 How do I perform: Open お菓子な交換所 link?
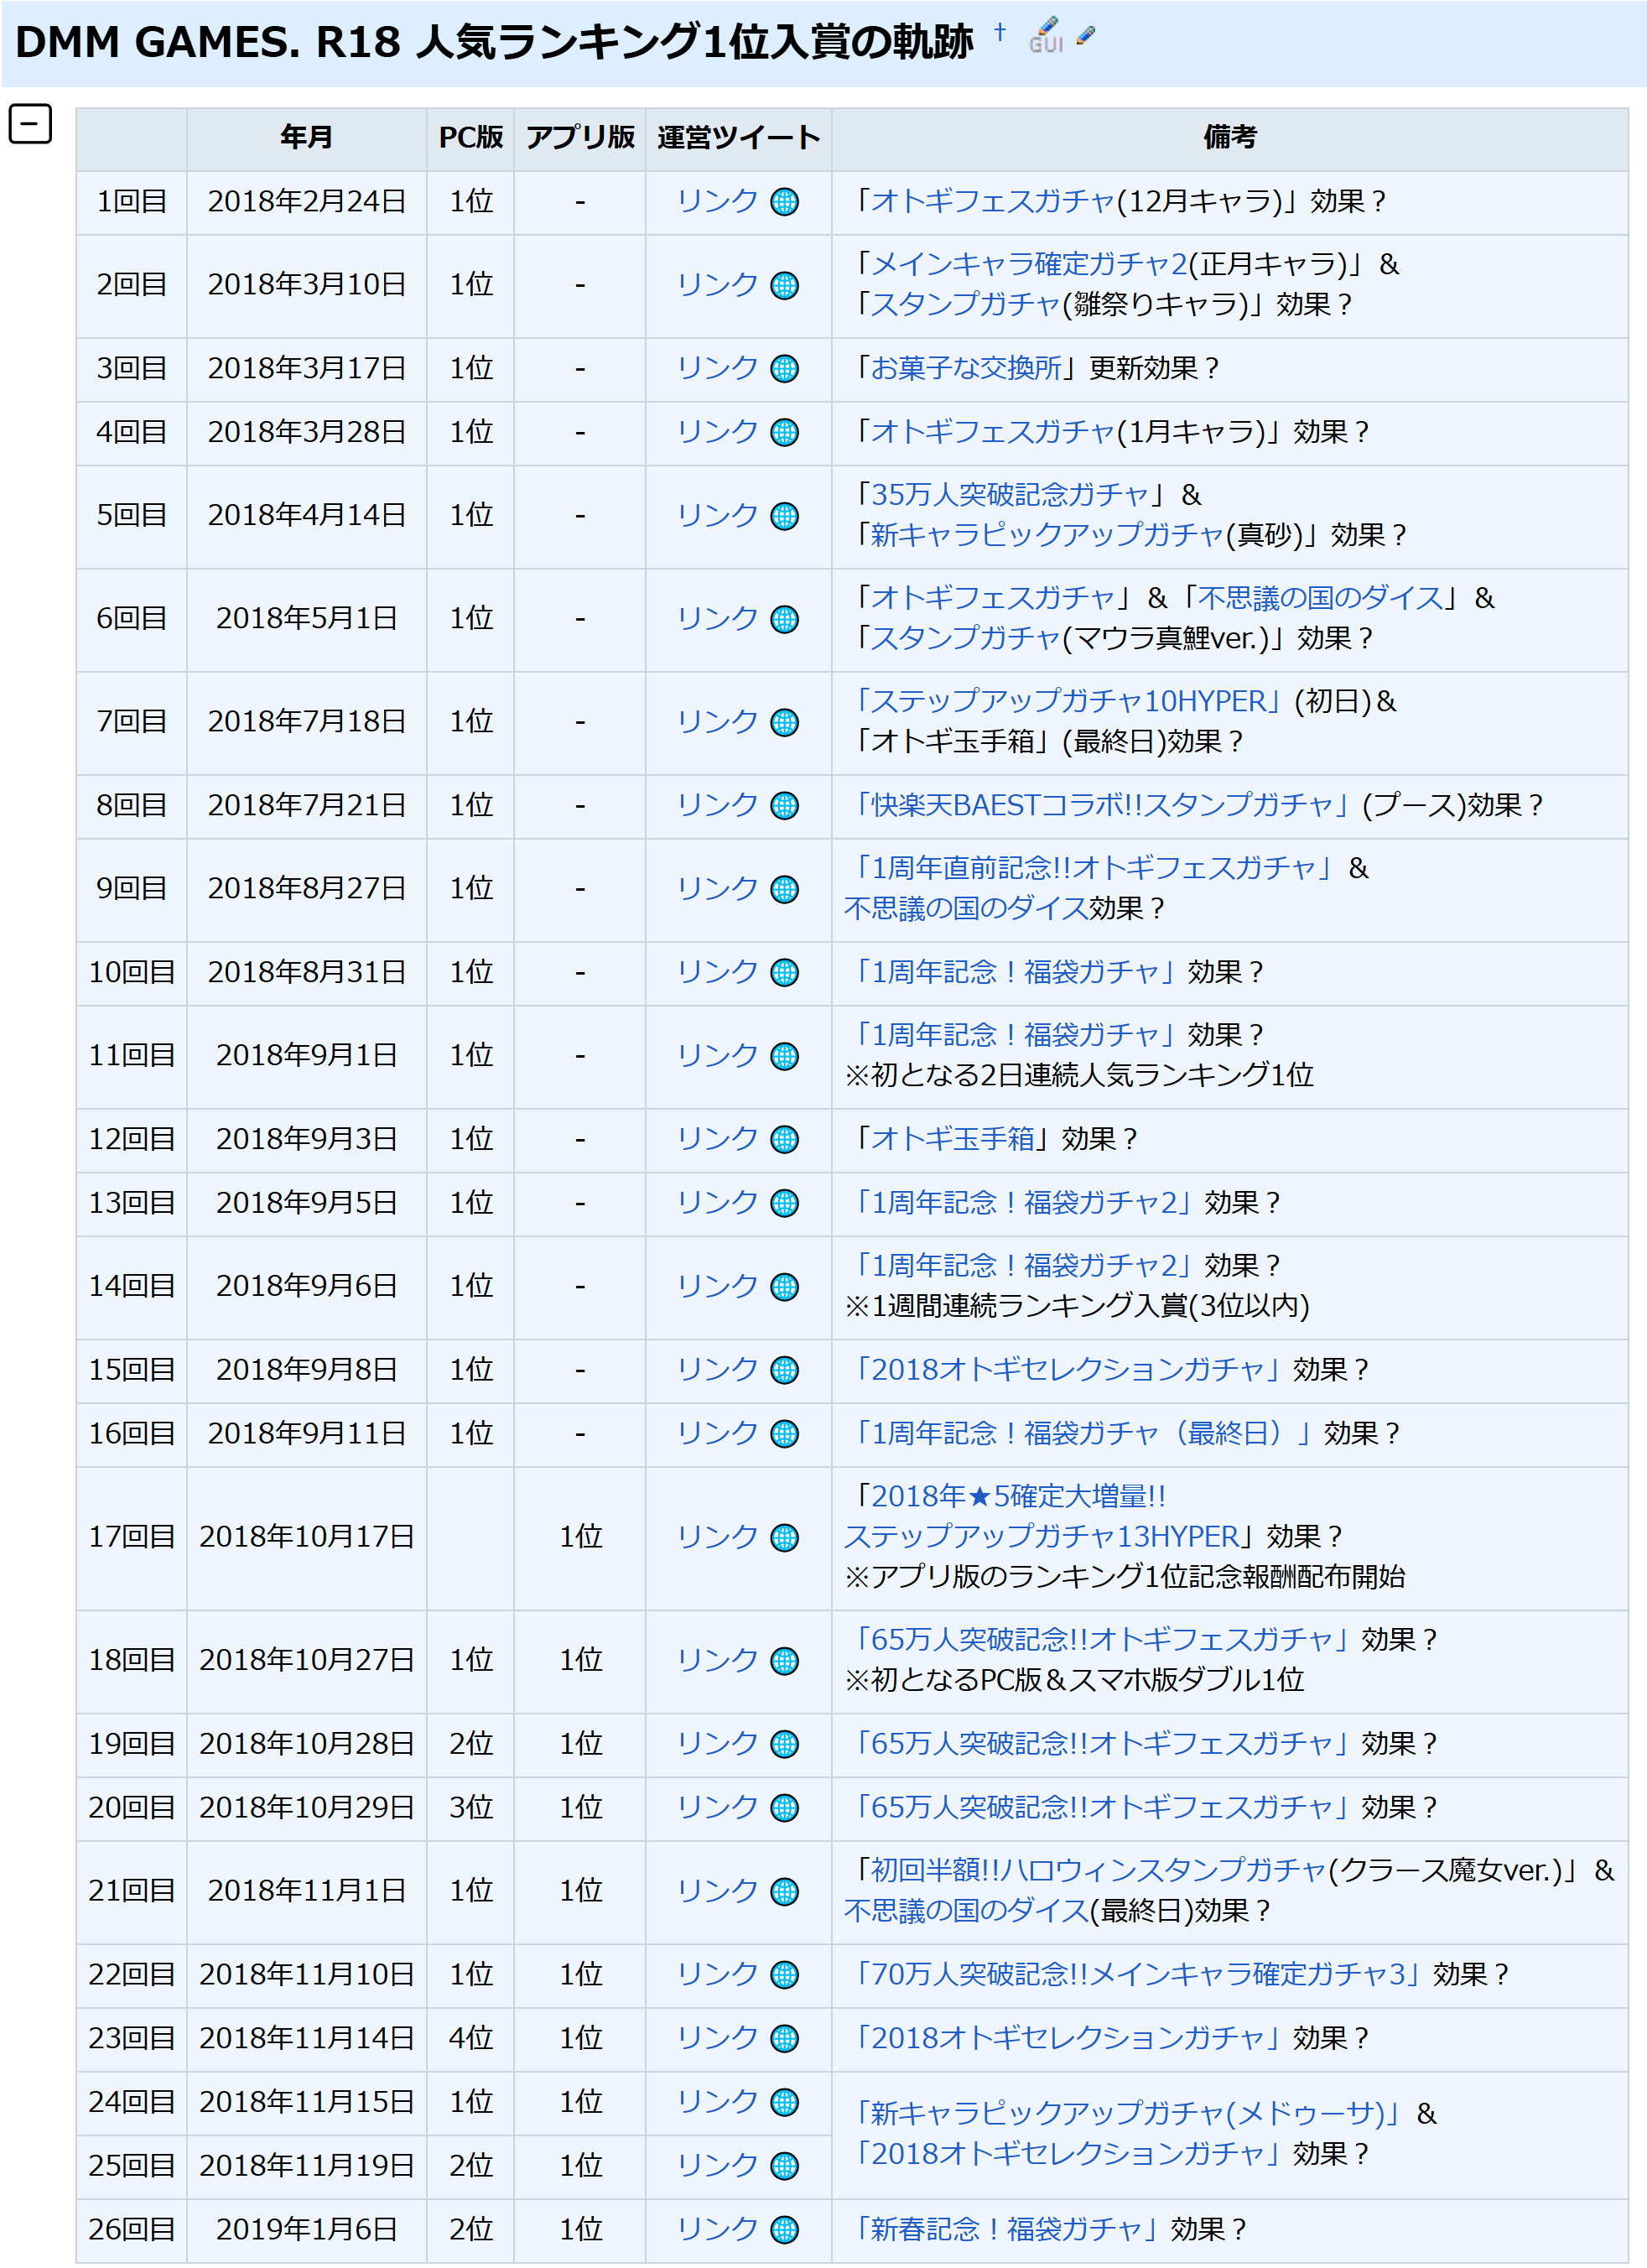[x=966, y=368]
